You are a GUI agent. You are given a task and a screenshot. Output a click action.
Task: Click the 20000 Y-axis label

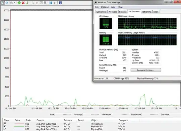pyautogui.click(x=6, y=10)
